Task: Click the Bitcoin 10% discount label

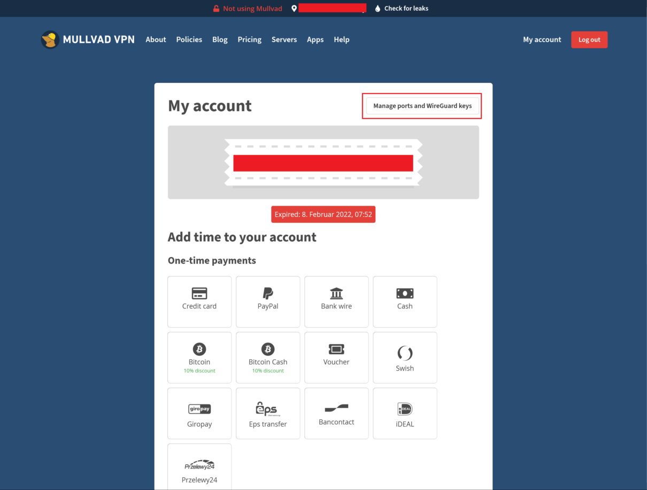Action: (x=199, y=371)
